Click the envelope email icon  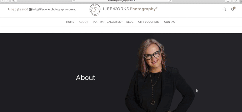point(30,9)
